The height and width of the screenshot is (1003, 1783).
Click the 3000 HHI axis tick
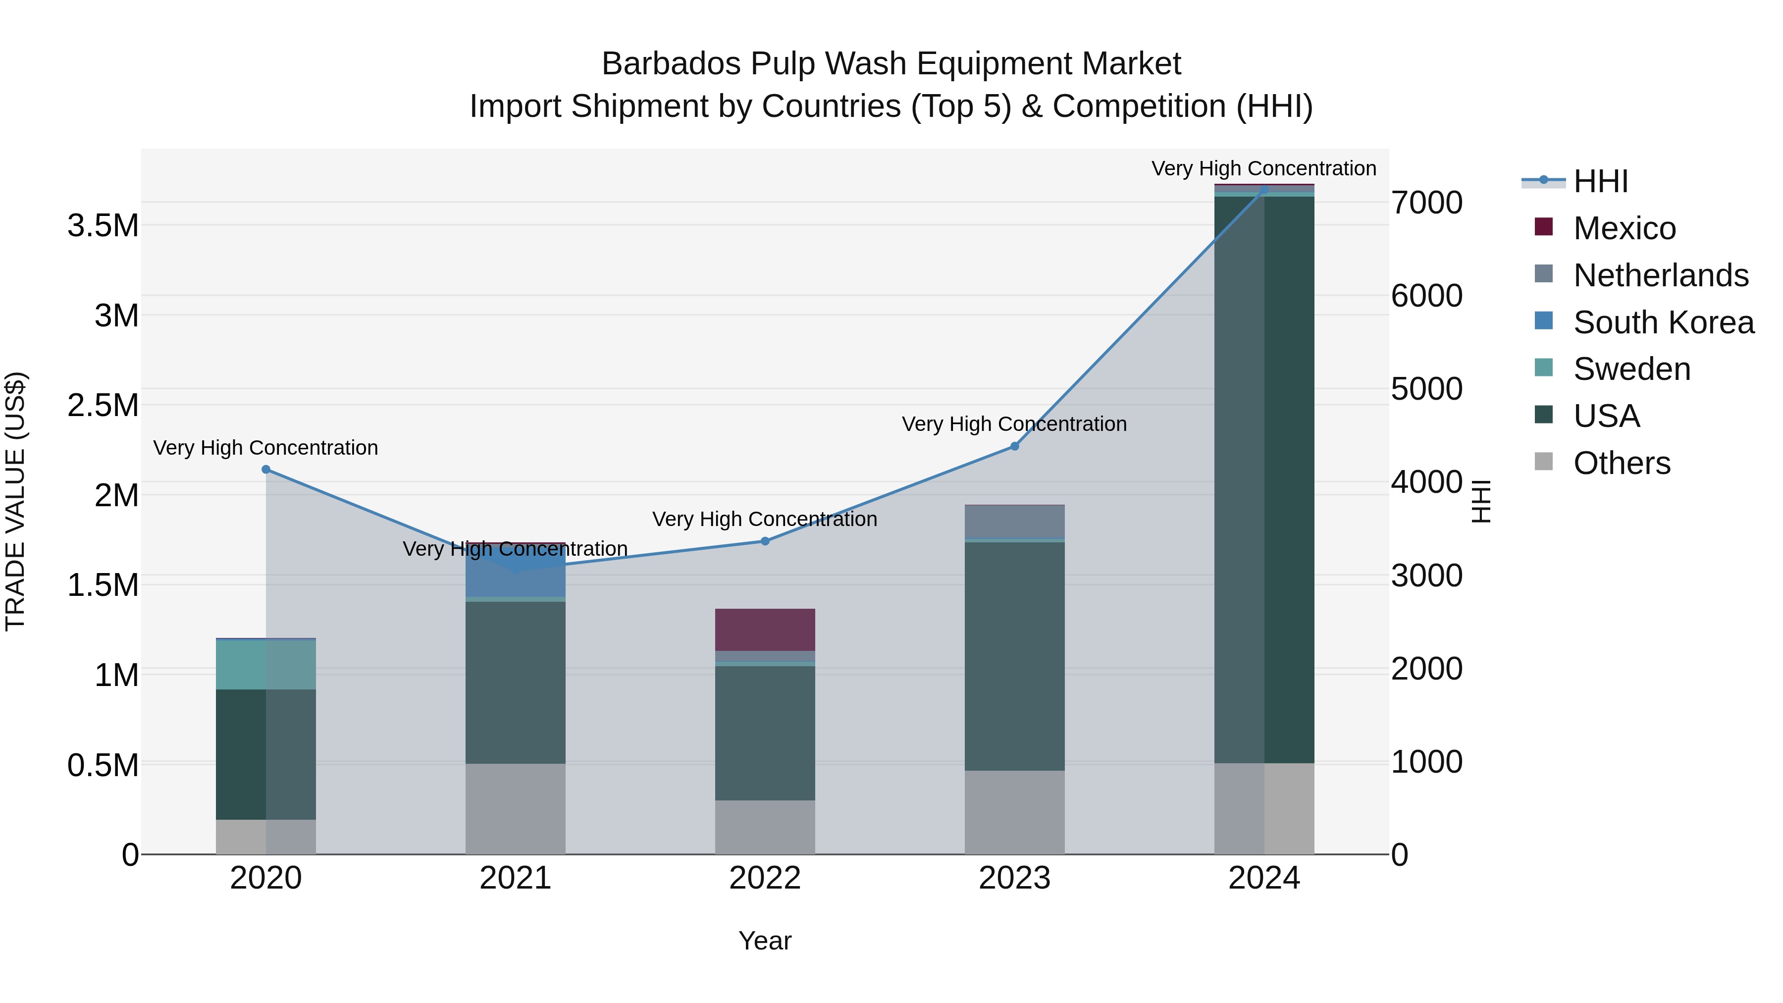click(1427, 576)
